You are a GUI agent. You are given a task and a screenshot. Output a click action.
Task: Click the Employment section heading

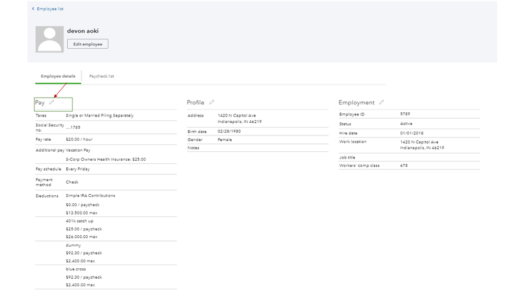tap(356, 102)
